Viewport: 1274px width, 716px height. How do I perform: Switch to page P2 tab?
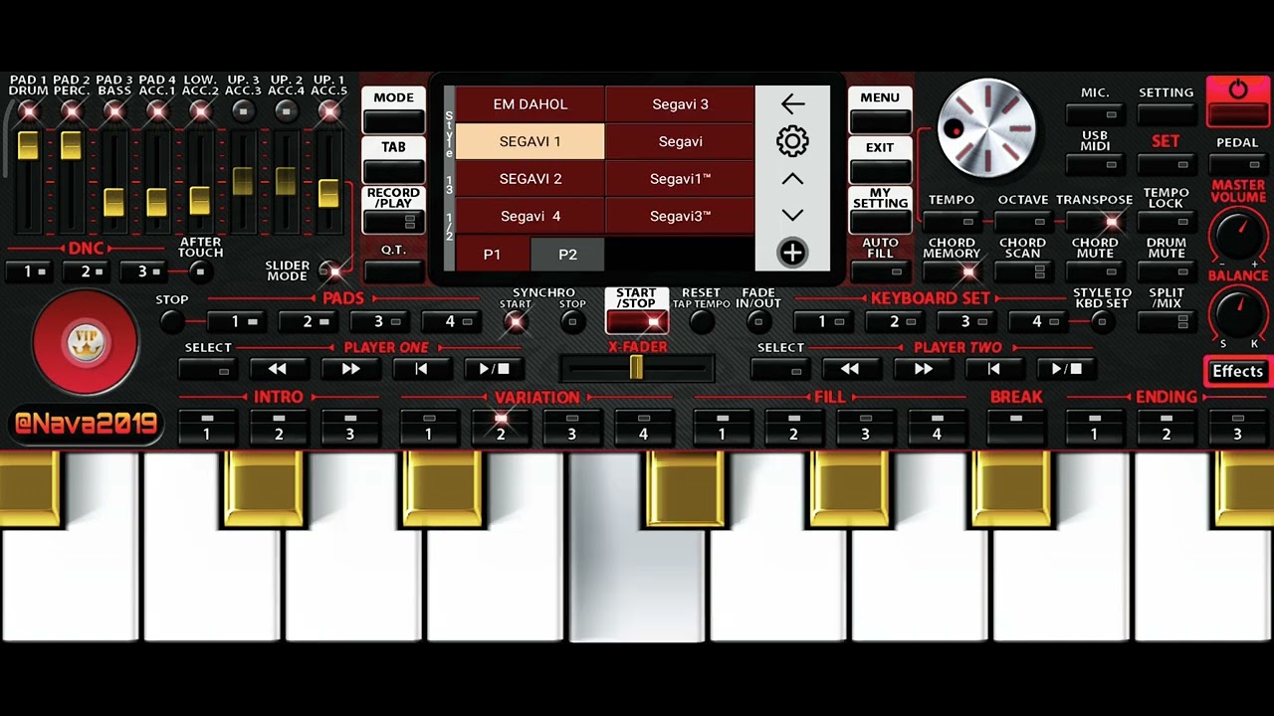coord(567,255)
